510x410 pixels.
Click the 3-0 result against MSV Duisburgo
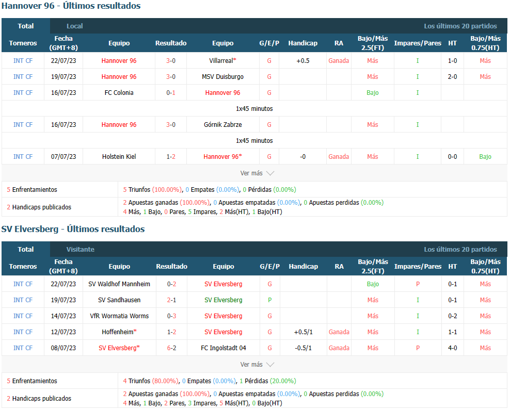click(171, 77)
